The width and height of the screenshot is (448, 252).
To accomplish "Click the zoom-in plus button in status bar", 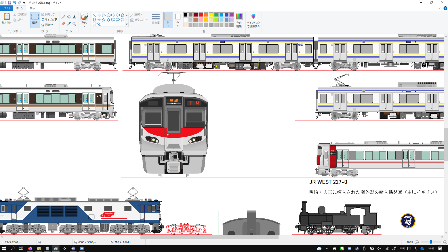I will pos(445,242).
